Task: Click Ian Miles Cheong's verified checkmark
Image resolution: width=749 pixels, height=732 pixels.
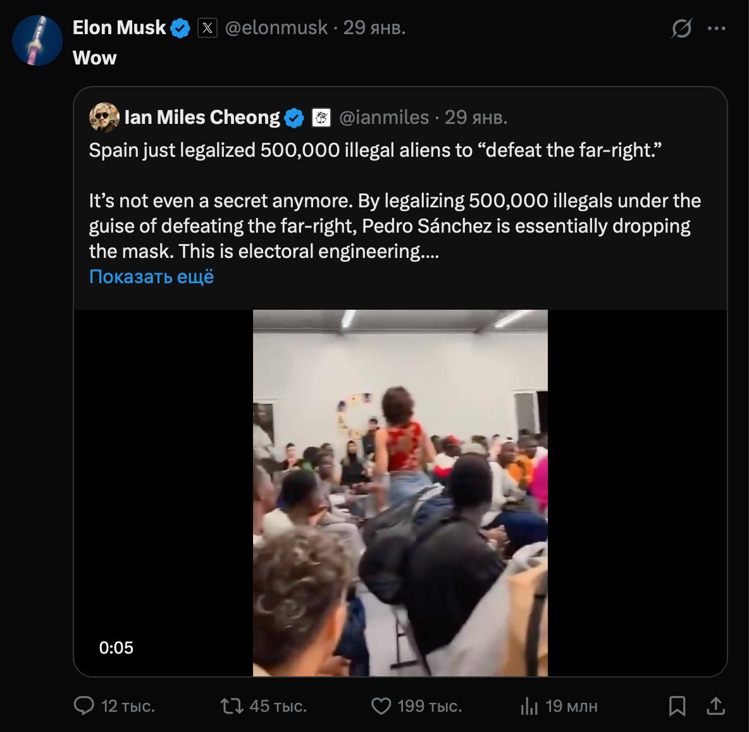Action: tap(294, 118)
